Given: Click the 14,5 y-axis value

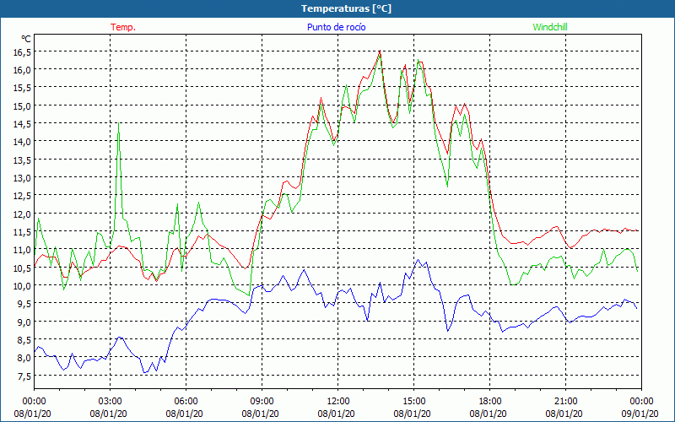Looking at the screenshot, I should (22, 123).
